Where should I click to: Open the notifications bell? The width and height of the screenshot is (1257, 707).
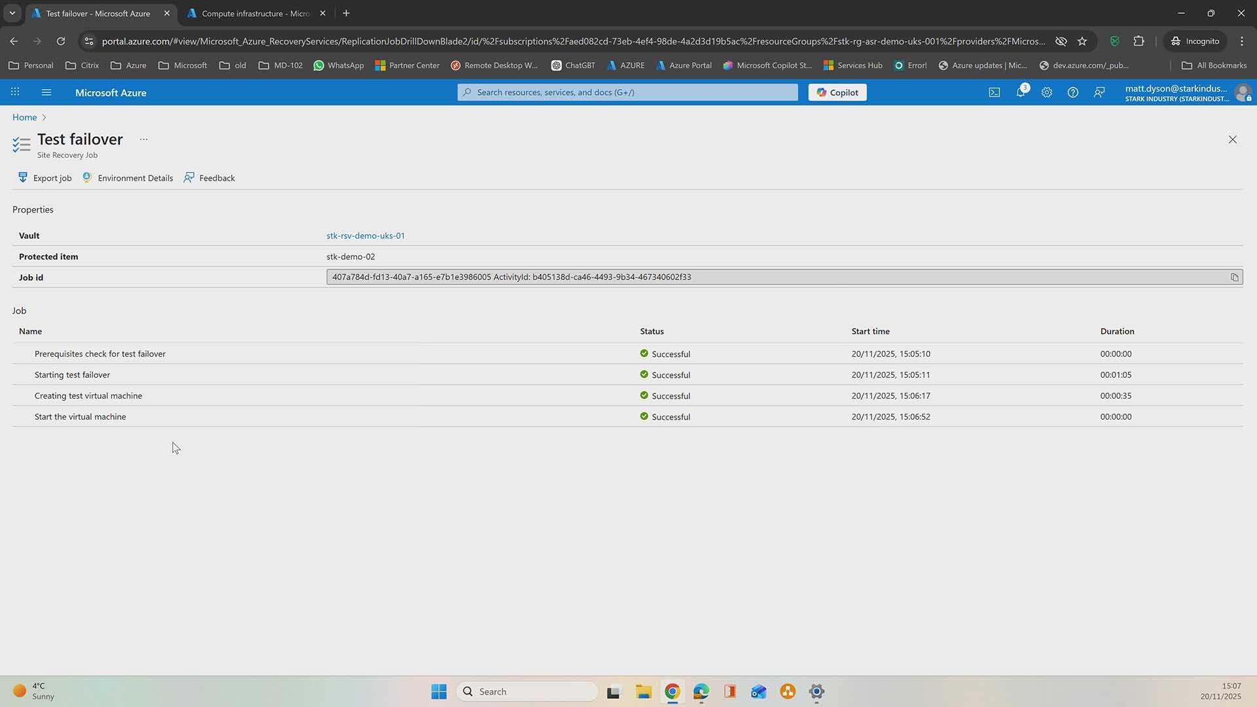coord(1020,92)
